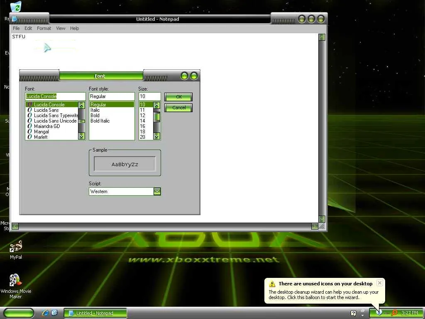
Task: Open Windows Movie Maker shortcut
Action: (16, 286)
